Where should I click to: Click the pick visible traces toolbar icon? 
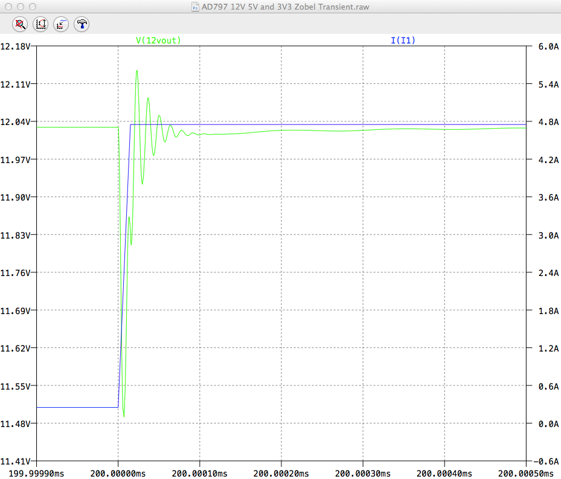(x=61, y=24)
